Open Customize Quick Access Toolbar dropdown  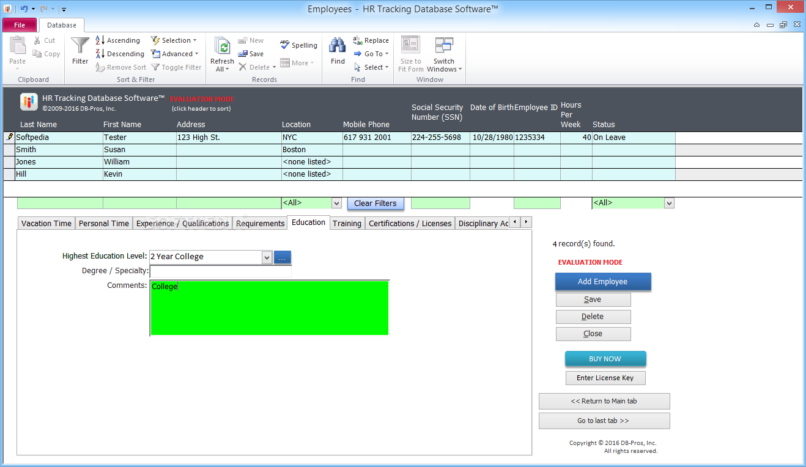point(64,9)
